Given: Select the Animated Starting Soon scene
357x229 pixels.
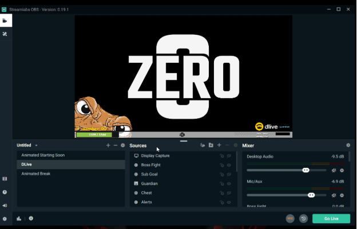Looking at the screenshot, I should pyautogui.click(x=71, y=155).
